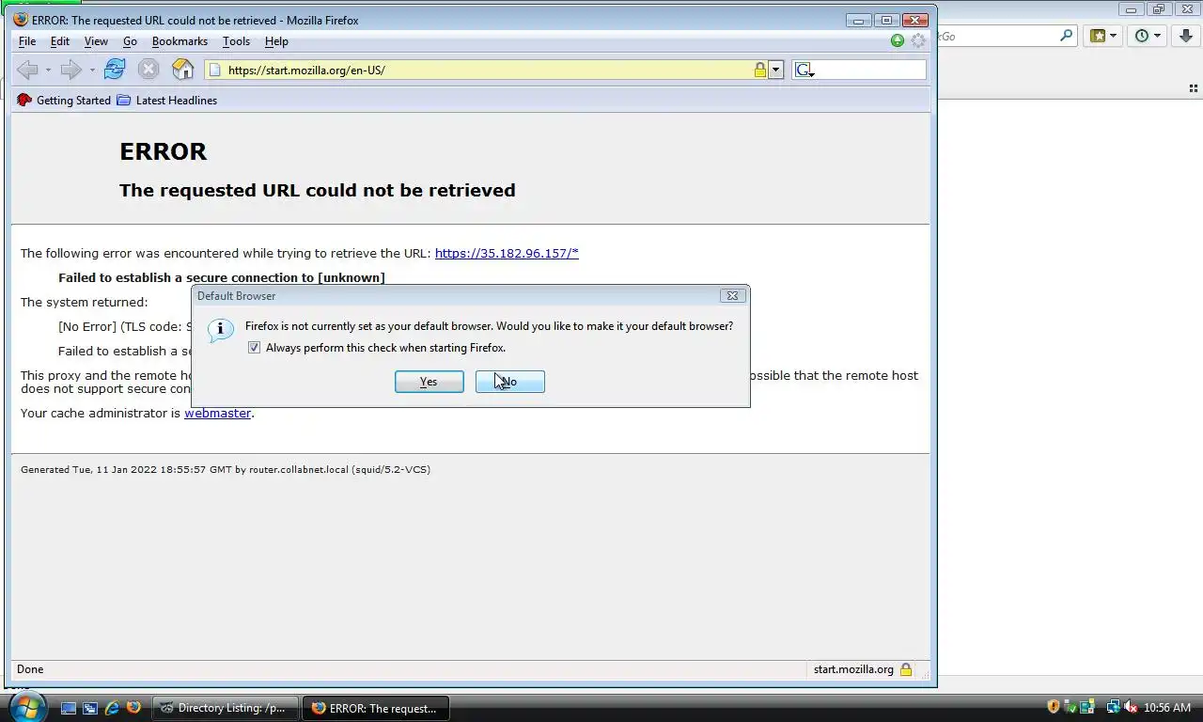Follow the https://35.182.96.157/* link
The width and height of the screenshot is (1203, 722).
coord(507,253)
